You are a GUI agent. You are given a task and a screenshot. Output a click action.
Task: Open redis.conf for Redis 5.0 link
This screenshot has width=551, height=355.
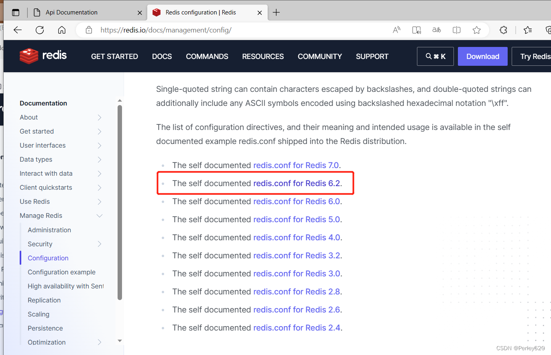[297, 219]
